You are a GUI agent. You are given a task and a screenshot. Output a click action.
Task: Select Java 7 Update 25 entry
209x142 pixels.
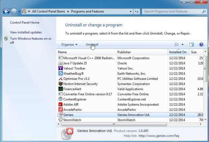coord(75,63)
